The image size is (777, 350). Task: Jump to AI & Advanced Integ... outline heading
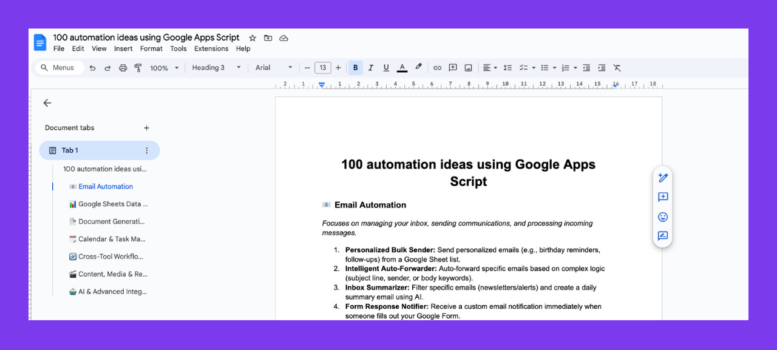108,292
